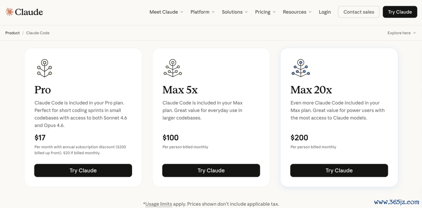The width and height of the screenshot is (422, 208).
Task: Expand the Resources menu
Action: click(297, 12)
